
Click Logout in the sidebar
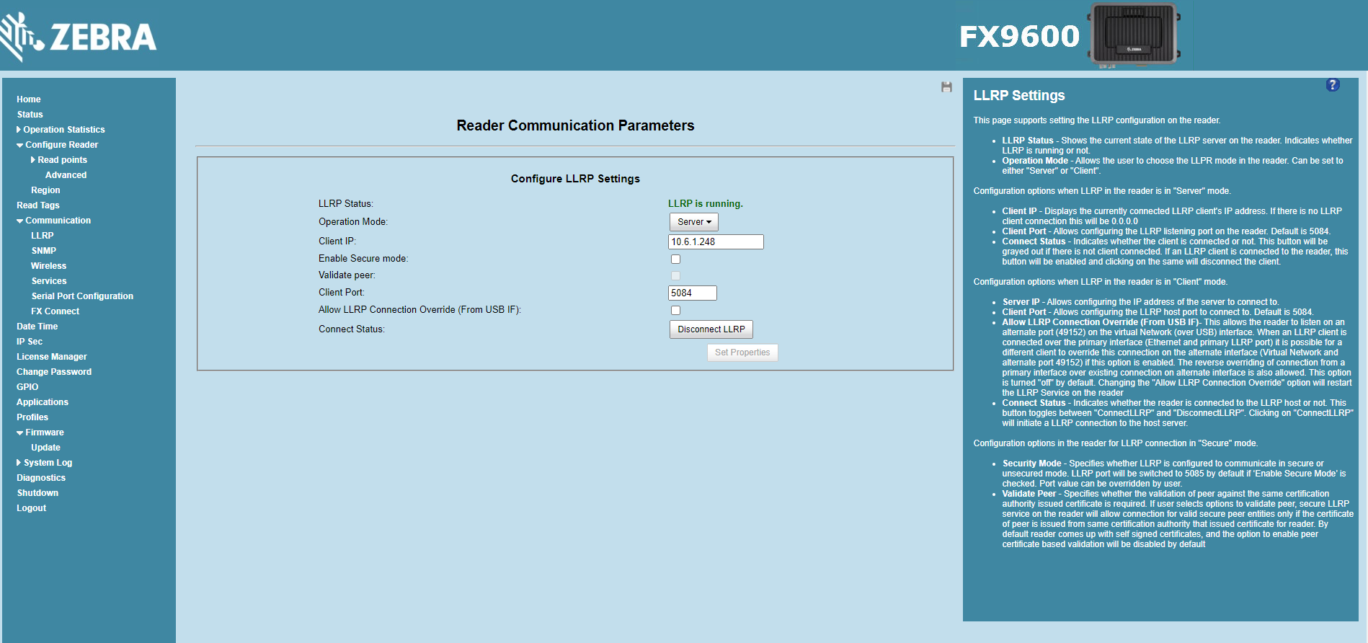[32, 508]
